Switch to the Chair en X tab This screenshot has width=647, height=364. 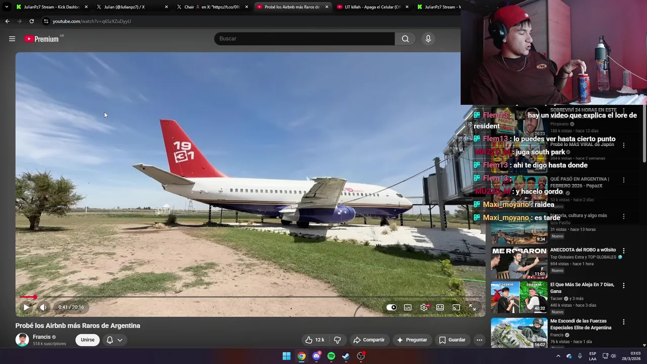coord(211,7)
